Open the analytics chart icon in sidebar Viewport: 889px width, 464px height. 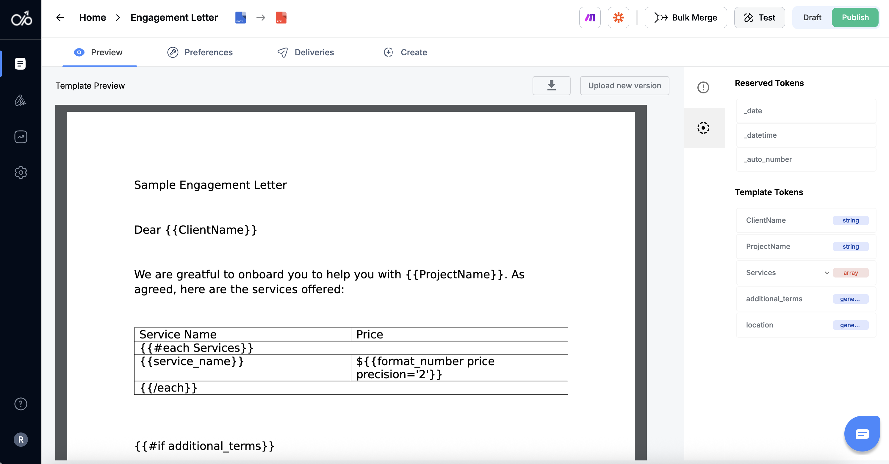[20, 137]
